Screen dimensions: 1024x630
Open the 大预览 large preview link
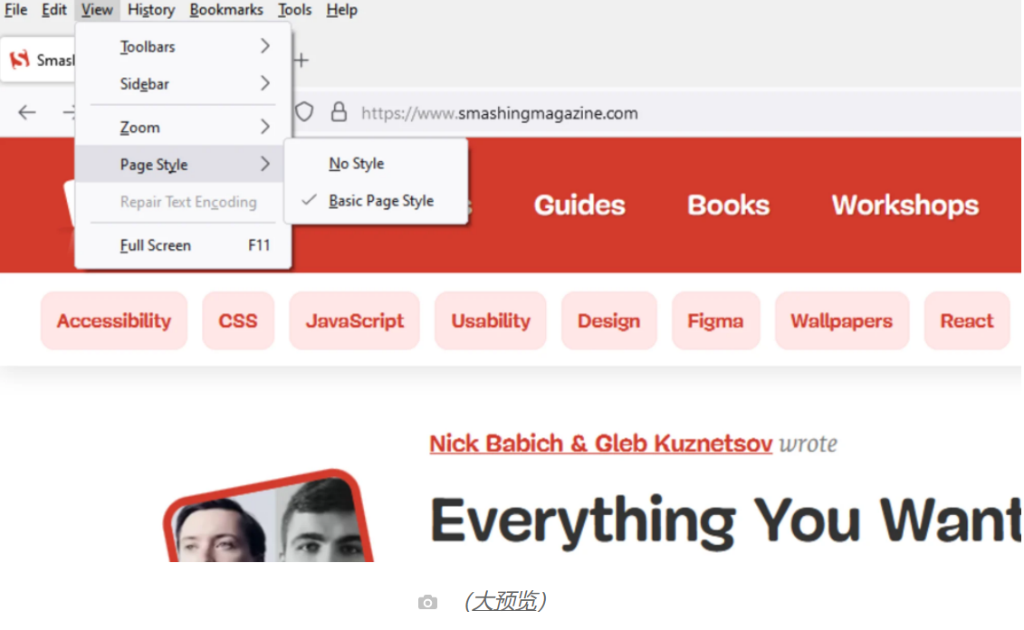click(505, 601)
